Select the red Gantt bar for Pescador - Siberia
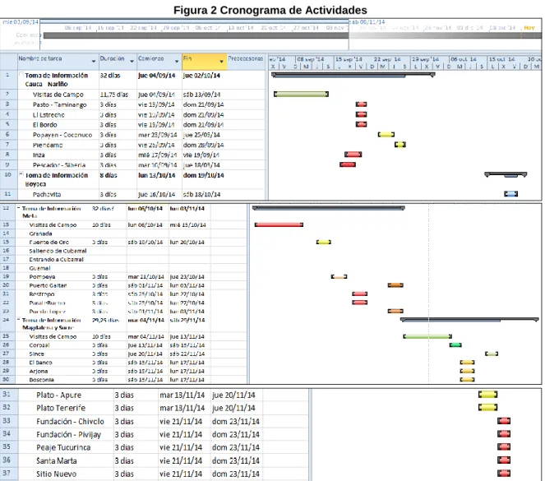545x481 pixels. pos(348,164)
